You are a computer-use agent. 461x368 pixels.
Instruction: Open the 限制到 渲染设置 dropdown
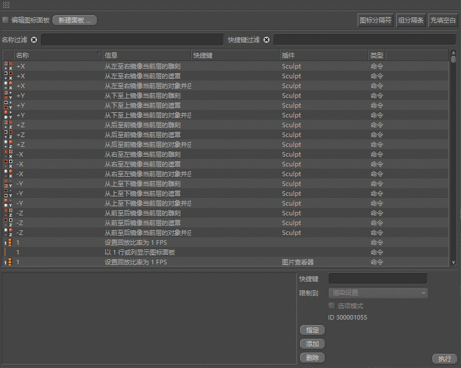click(x=378, y=293)
